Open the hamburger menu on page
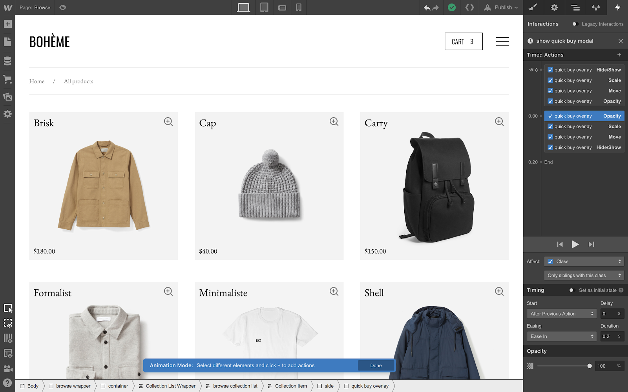The image size is (628, 392). click(502, 42)
